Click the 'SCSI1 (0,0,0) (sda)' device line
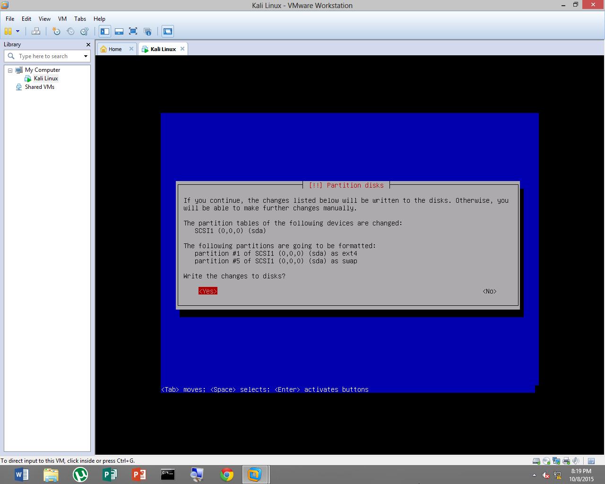605x484 pixels. (x=230, y=231)
